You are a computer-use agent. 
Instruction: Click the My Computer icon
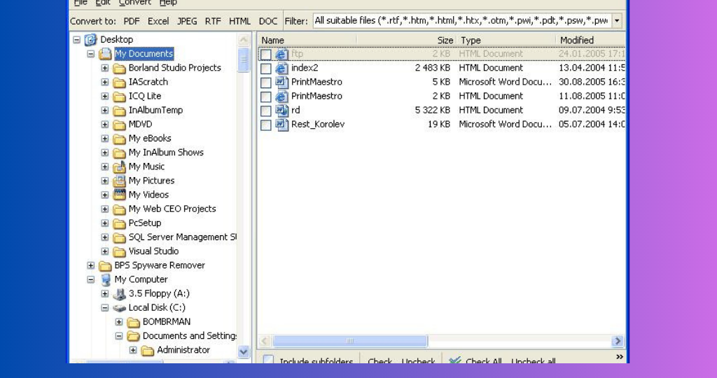[106, 280]
